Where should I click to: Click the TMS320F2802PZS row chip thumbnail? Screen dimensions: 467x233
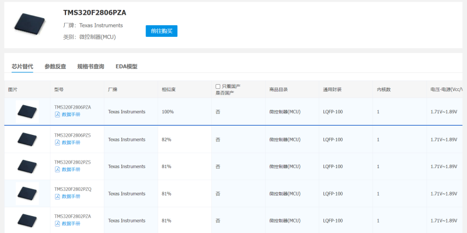[x=27, y=166]
